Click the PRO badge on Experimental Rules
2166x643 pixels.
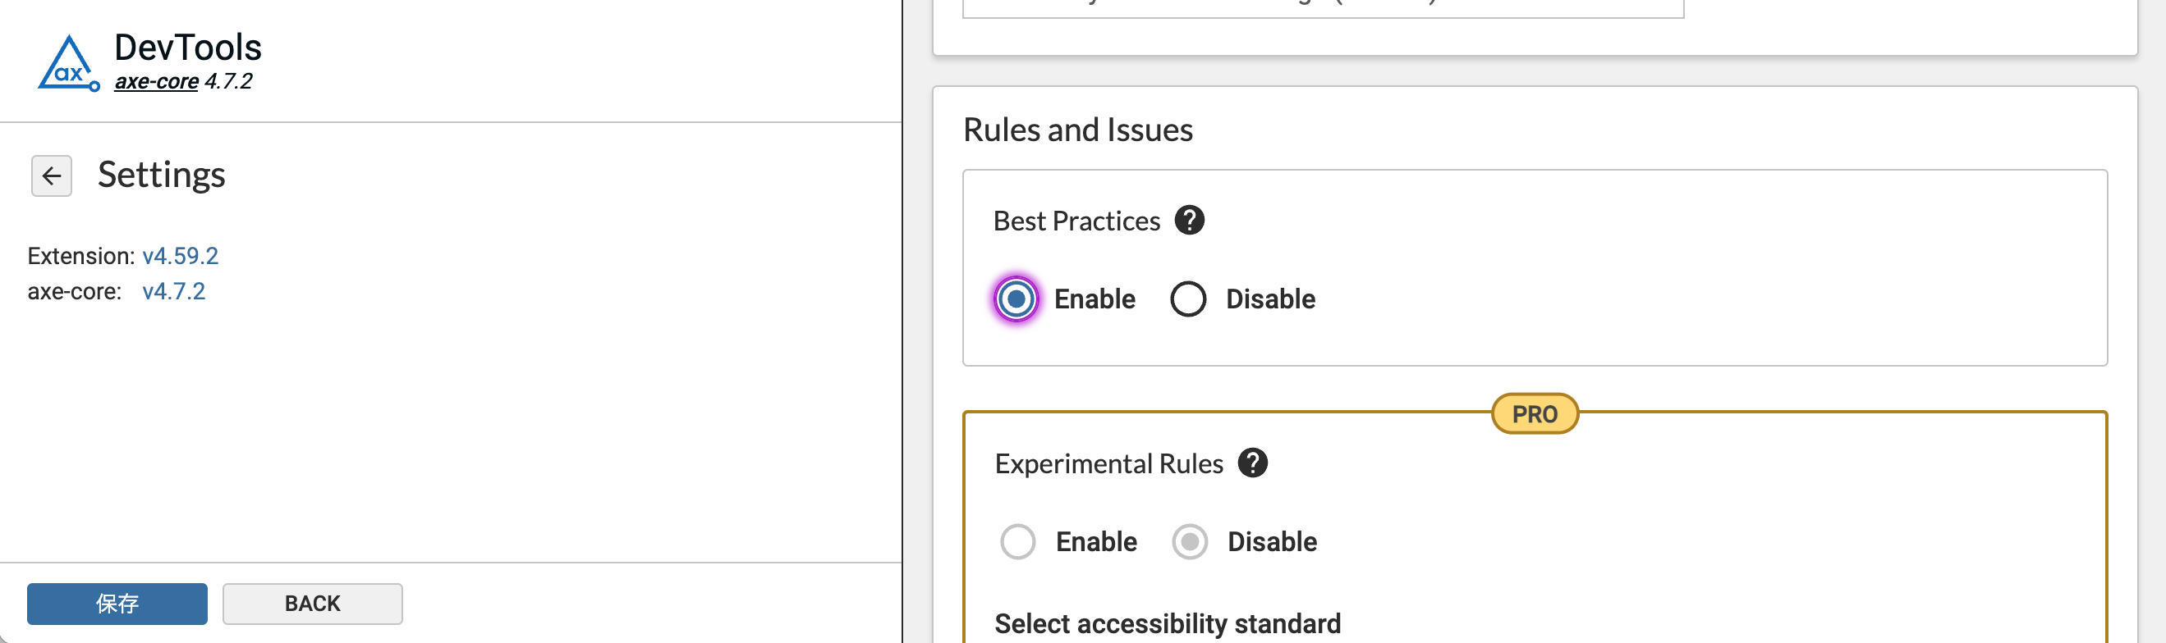click(x=1535, y=413)
